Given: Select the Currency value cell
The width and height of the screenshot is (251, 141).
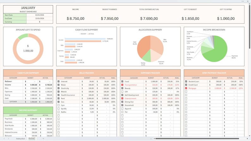Looking at the screenshot, I should pos(40,22).
